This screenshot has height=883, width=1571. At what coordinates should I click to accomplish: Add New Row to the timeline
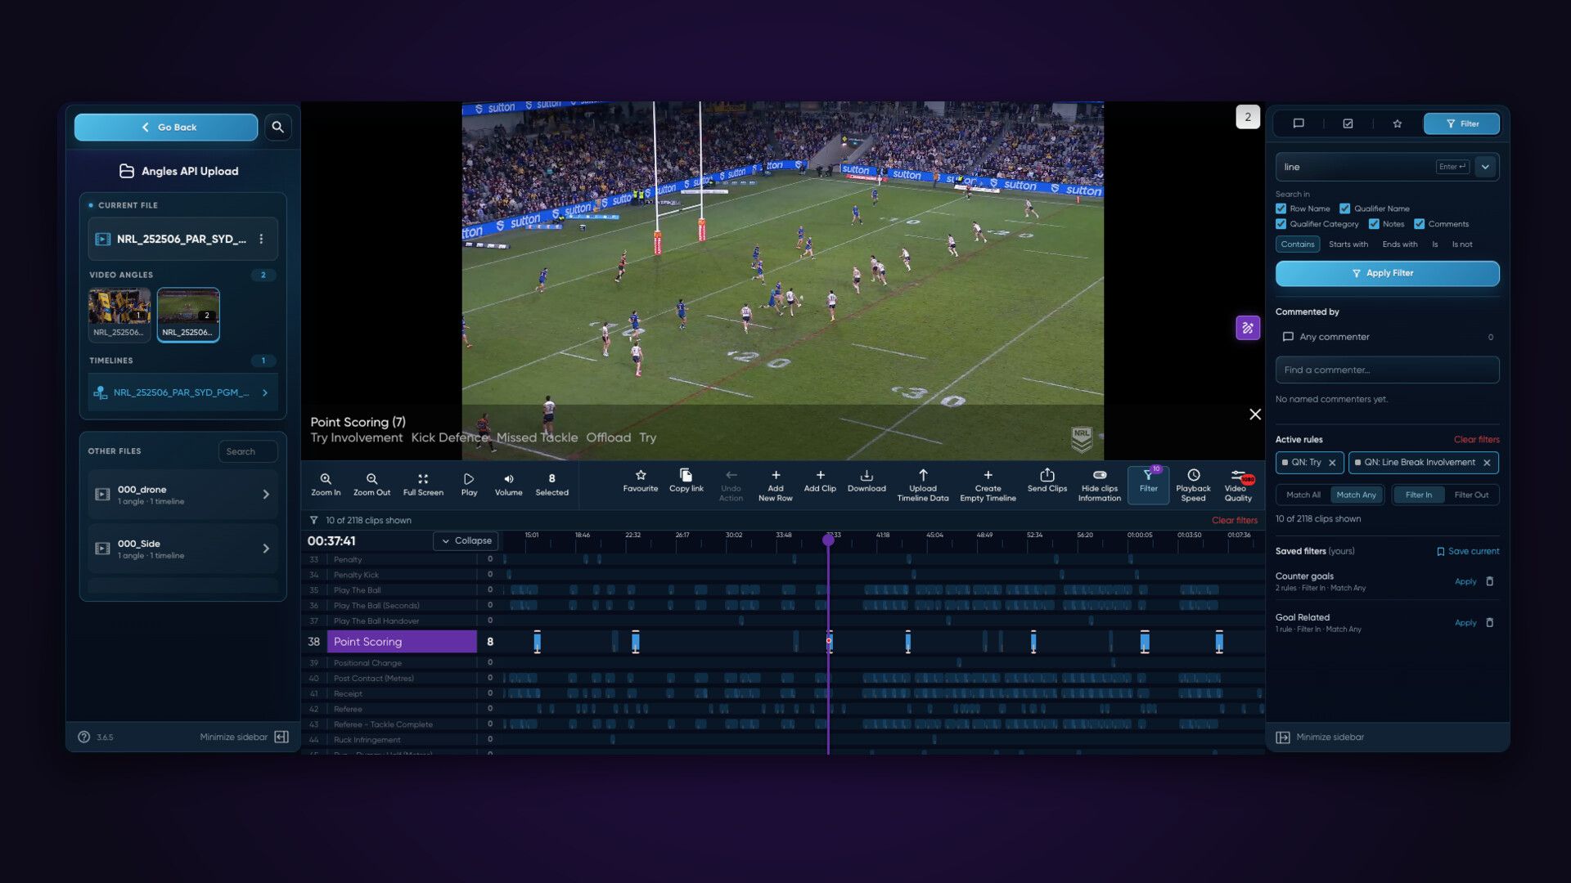point(775,485)
